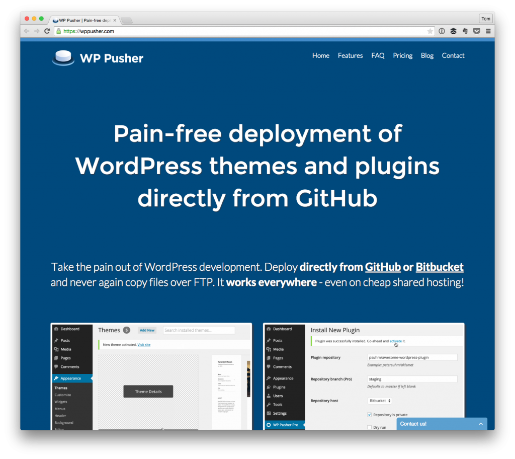The height and width of the screenshot is (459, 515).
Task: Click the activate link in the plugin notice
Action: tap(395, 341)
